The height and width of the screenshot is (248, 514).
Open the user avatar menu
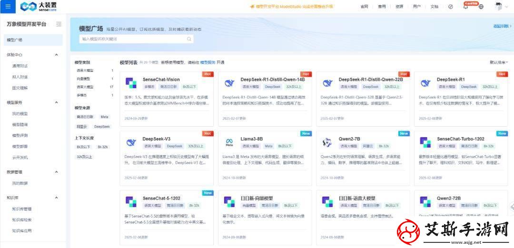pyautogui.click(x=499, y=7)
